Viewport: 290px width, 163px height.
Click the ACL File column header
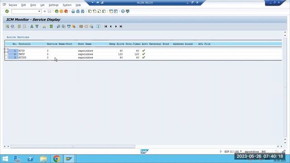pos(204,44)
